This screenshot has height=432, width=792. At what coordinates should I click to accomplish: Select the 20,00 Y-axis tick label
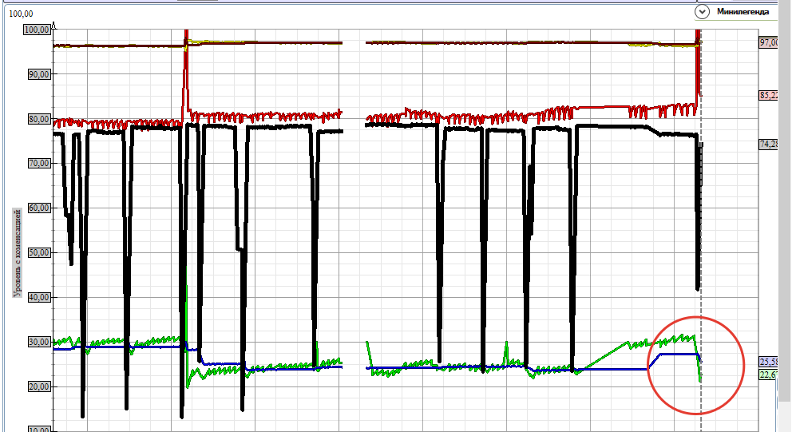(x=38, y=386)
